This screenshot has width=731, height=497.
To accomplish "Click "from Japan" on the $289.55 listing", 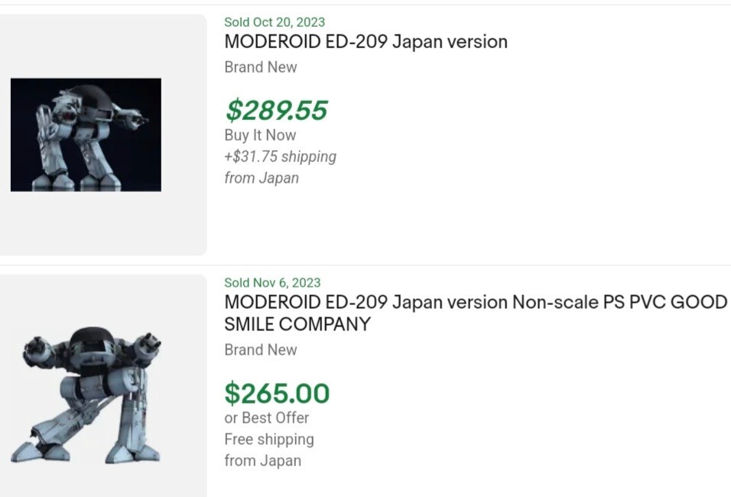I will [x=261, y=178].
